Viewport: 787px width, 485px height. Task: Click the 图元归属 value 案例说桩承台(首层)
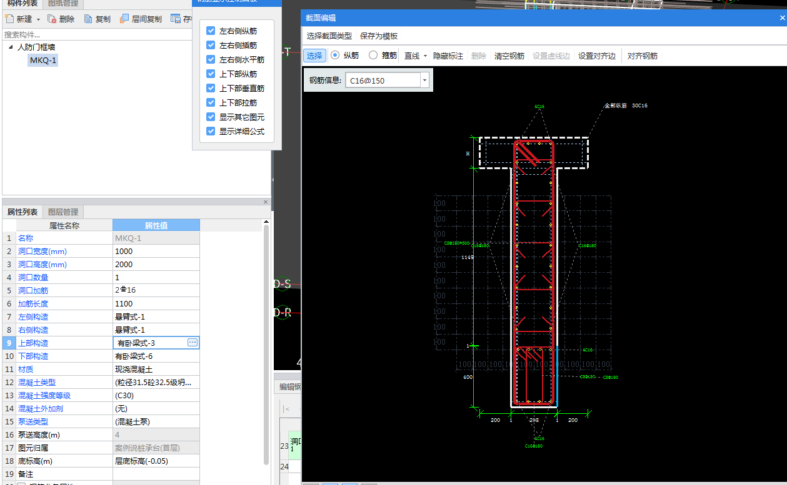coord(156,448)
